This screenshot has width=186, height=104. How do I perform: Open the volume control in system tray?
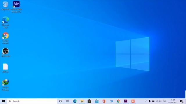pyautogui.click(x=160, y=101)
